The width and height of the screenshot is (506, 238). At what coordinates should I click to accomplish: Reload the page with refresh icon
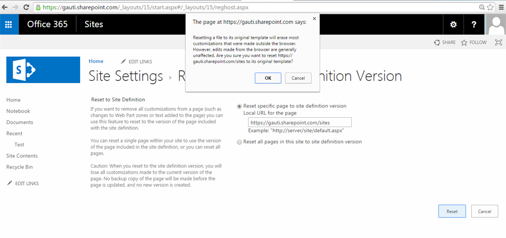(x=26, y=7)
